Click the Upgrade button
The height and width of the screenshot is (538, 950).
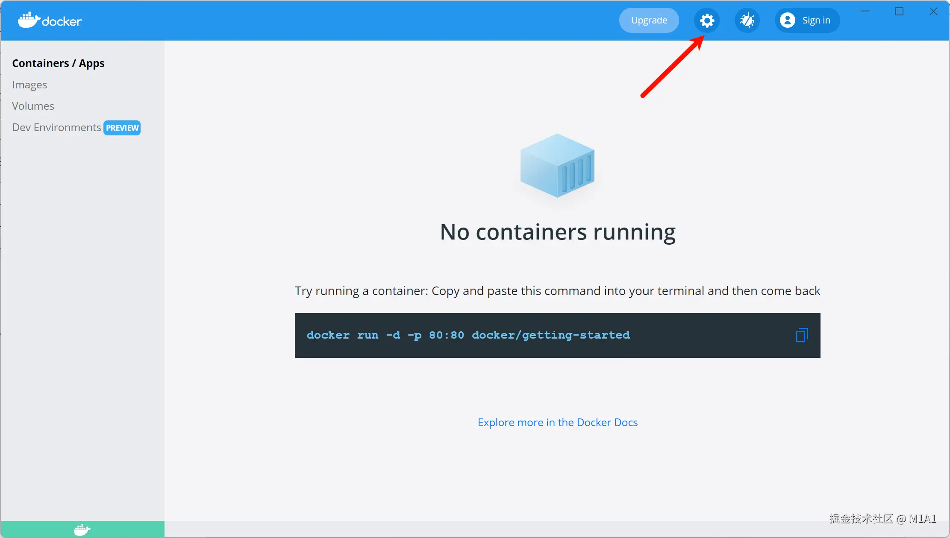[x=649, y=20]
